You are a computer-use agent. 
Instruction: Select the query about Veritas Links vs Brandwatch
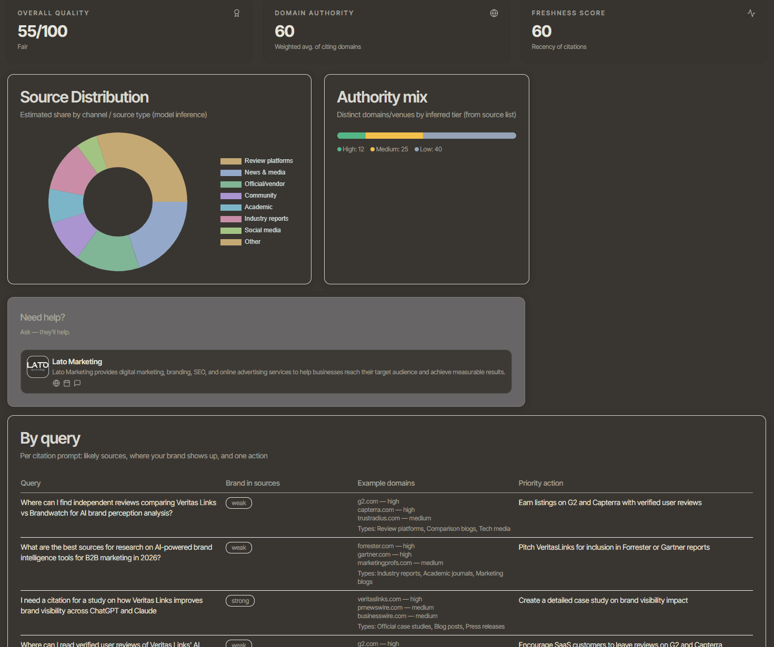click(x=118, y=508)
